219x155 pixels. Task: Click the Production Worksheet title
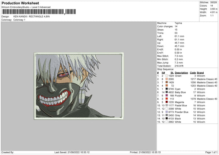20,3
